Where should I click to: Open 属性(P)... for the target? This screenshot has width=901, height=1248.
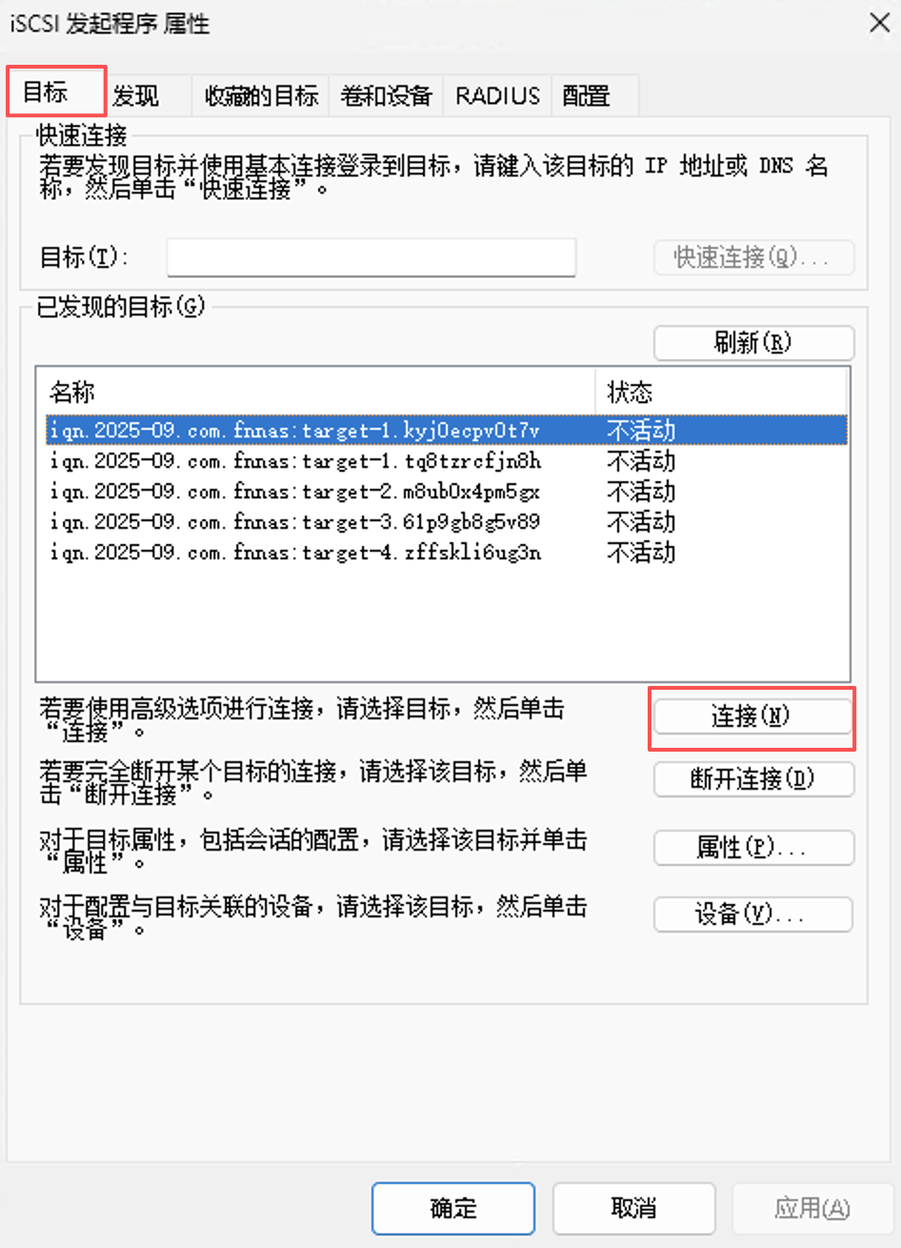point(753,848)
